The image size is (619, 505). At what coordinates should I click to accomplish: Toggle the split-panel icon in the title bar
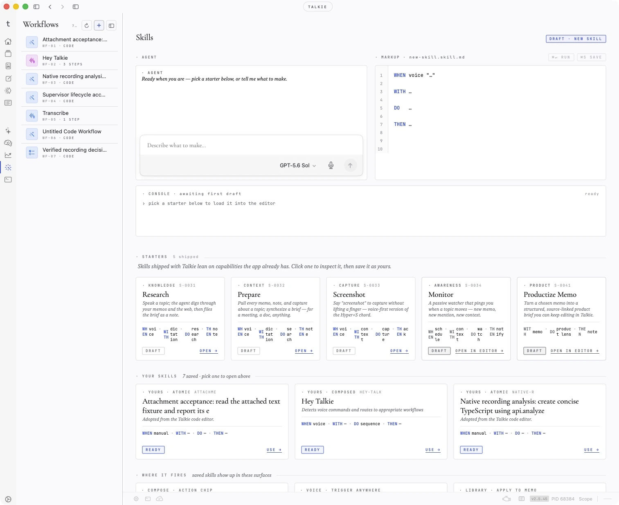click(x=76, y=7)
